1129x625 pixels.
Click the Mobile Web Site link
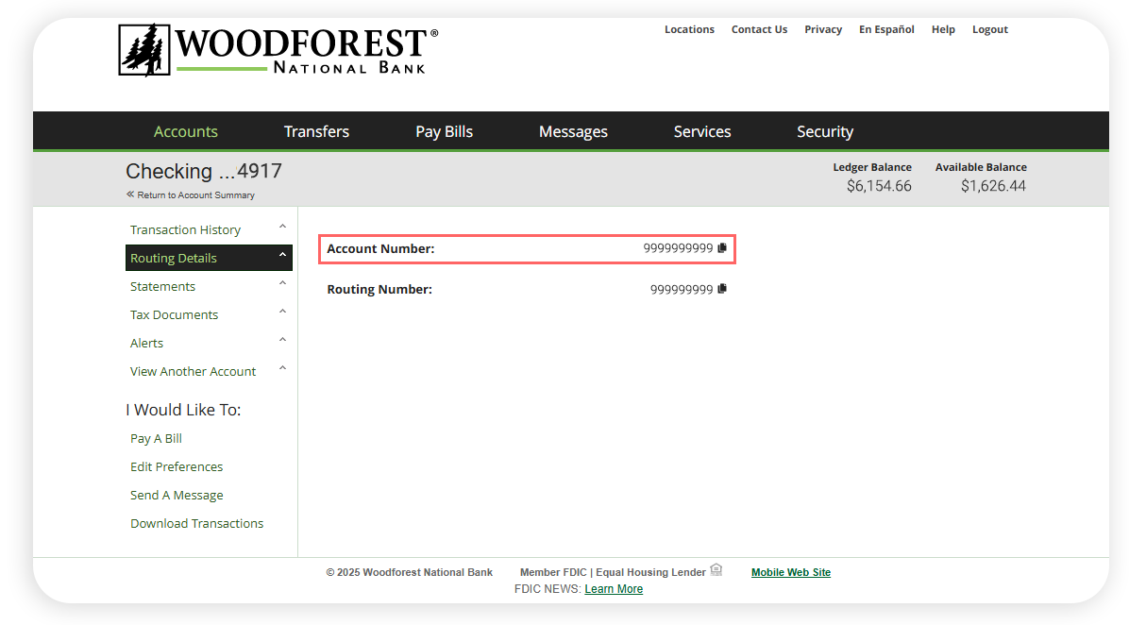pyautogui.click(x=790, y=572)
